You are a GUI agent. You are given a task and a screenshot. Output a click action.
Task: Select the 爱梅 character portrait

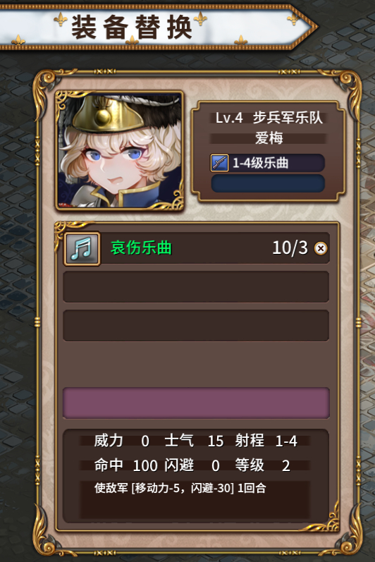(120, 150)
